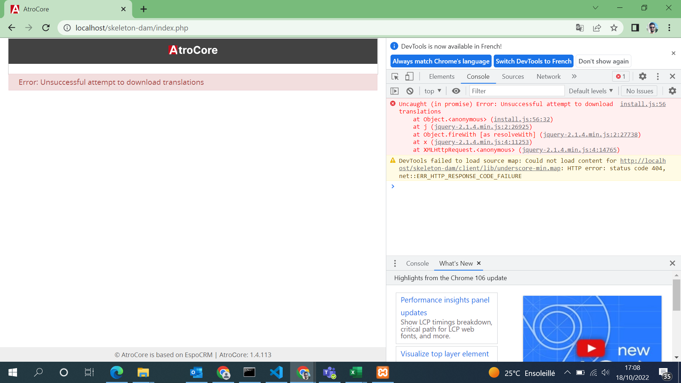Open the DevTools three-dot customize menu
Image resolution: width=681 pixels, height=383 pixels.
click(658, 76)
